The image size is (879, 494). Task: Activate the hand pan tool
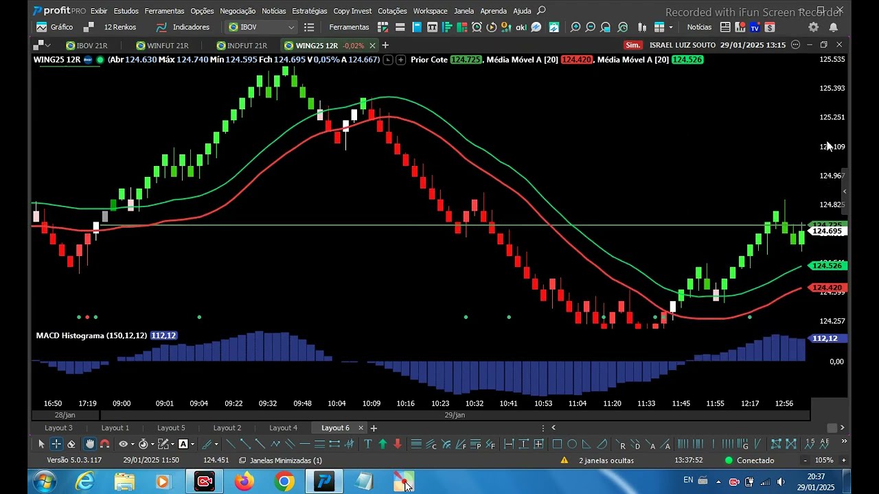tap(90, 444)
